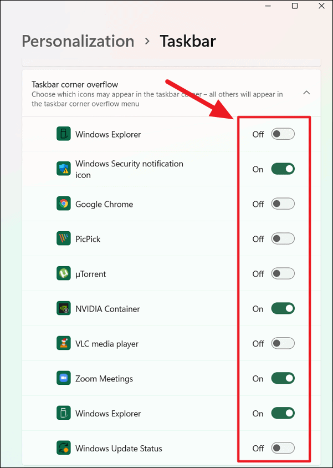Click the On text beside NVIDIA Container
Viewport: 333px width, 468px height.
pyautogui.click(x=258, y=309)
